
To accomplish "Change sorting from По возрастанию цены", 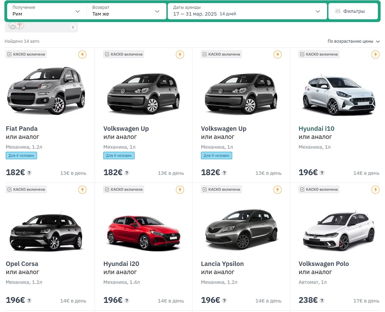I will (354, 41).
